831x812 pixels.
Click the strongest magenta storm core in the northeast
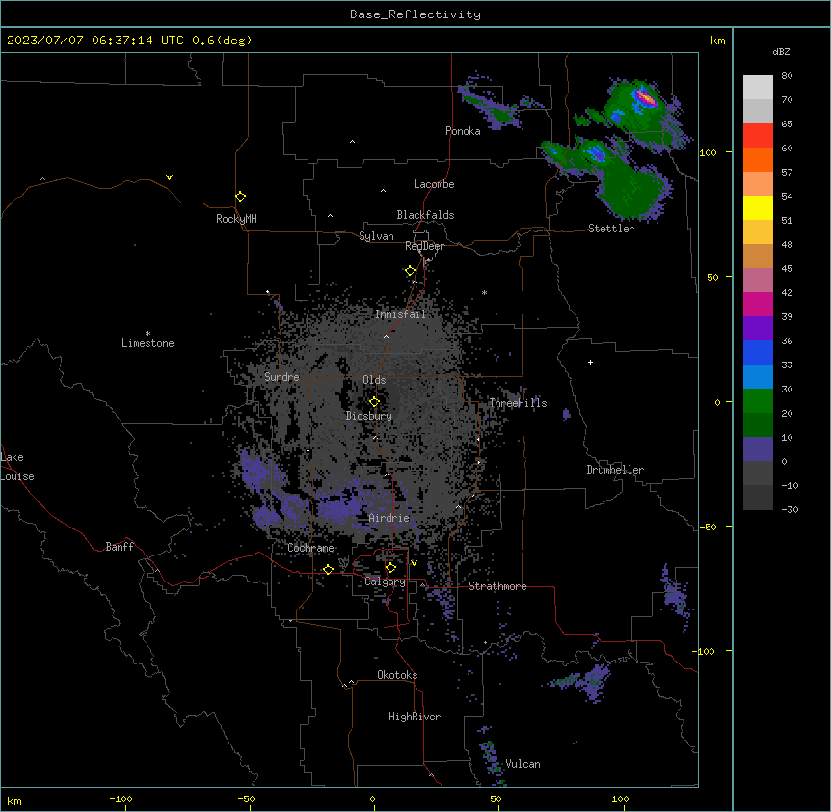click(x=646, y=98)
